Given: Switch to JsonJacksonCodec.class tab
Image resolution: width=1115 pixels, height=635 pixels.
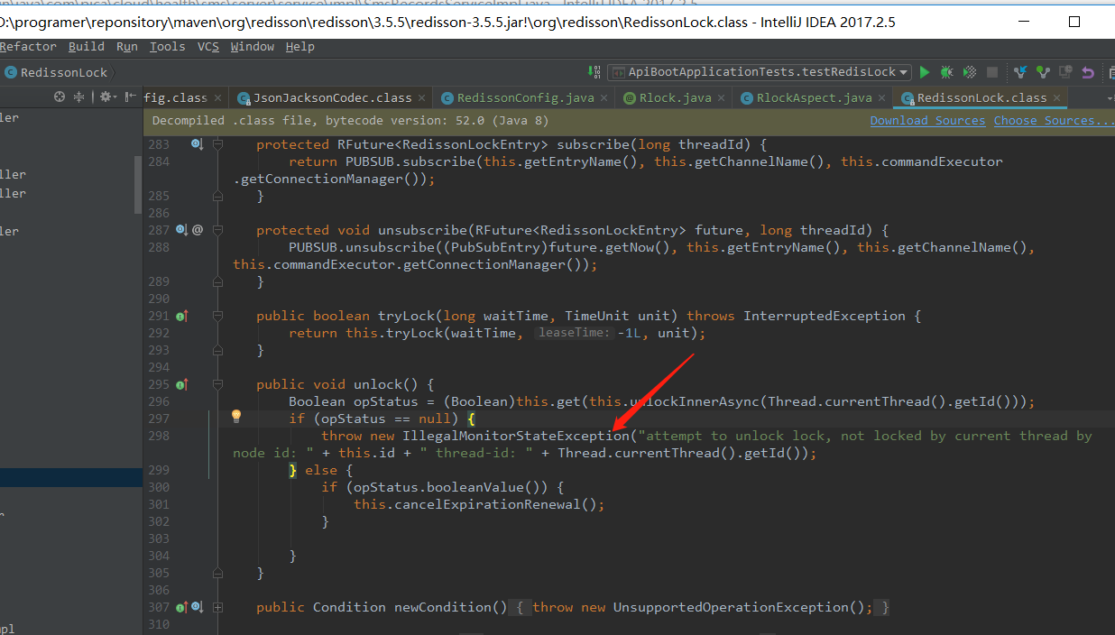Looking at the screenshot, I should pos(332,97).
